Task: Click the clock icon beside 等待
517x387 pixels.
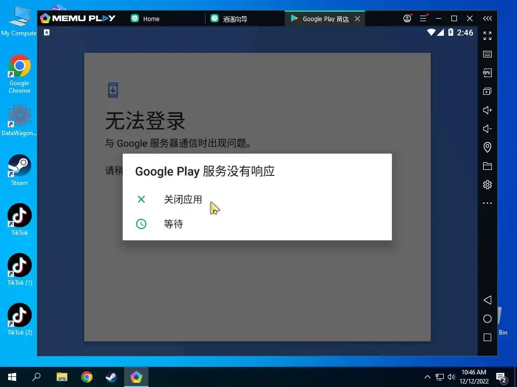Action: pyautogui.click(x=141, y=224)
